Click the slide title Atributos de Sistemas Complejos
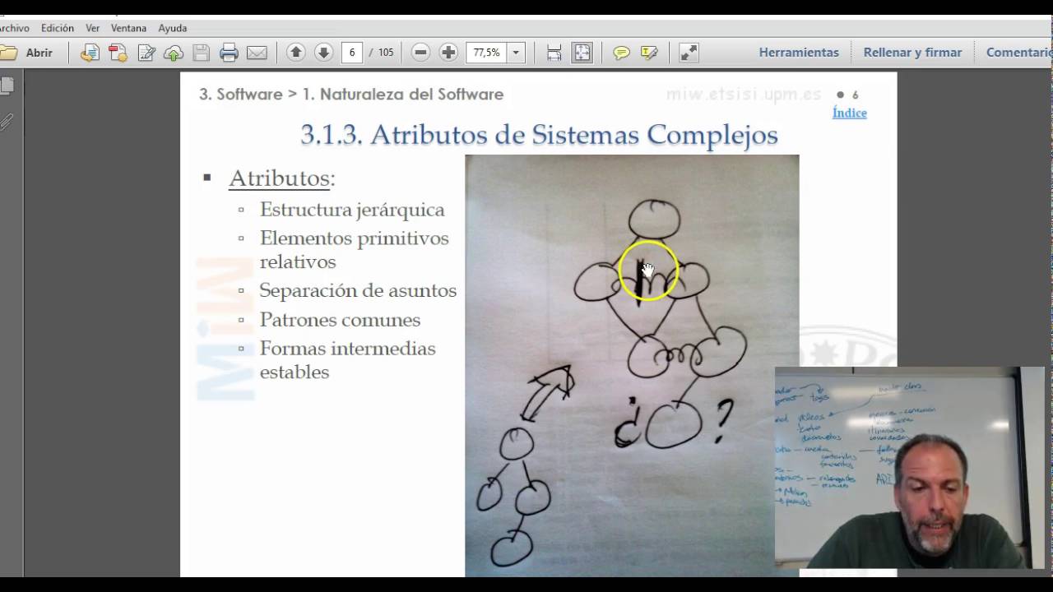This screenshot has height=592, width=1053. tap(539, 134)
